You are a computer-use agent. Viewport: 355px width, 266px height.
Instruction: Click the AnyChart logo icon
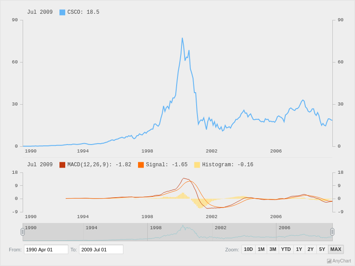tap(329, 261)
